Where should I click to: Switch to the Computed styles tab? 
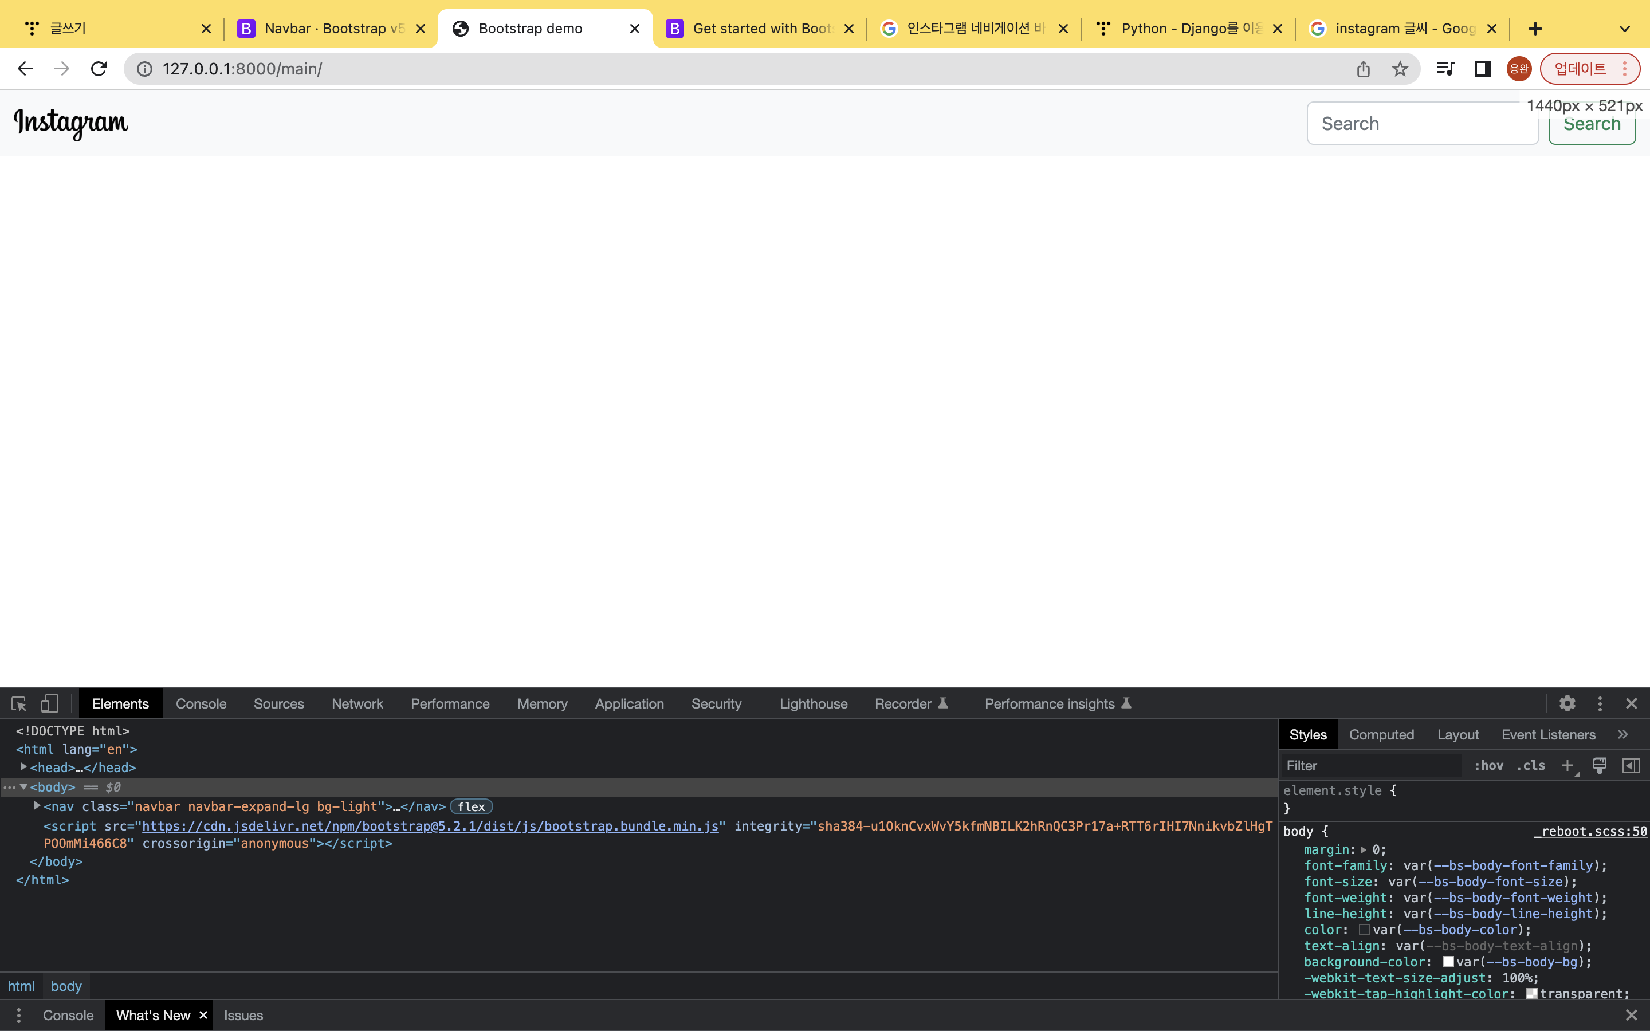(x=1381, y=735)
